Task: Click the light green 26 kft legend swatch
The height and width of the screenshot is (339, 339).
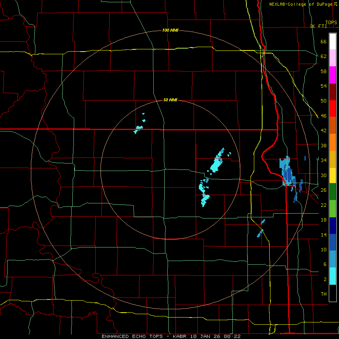Action: tap(333, 209)
